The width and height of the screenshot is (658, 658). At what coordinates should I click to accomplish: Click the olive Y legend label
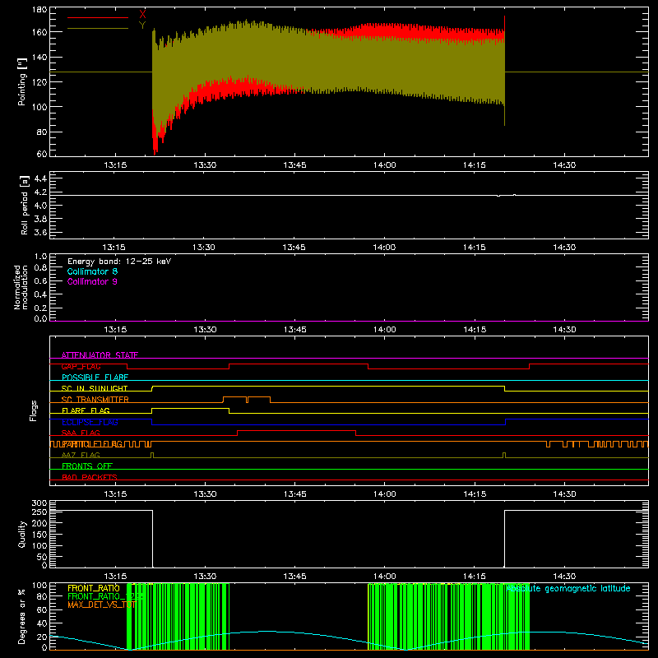point(142,25)
